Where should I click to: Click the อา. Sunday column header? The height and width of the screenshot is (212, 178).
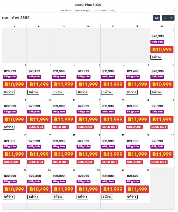[x=162, y=26]
